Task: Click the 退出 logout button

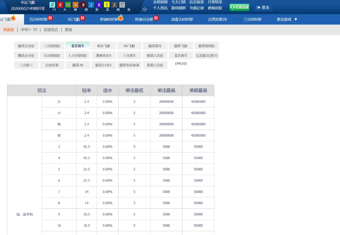Action: 263,7
